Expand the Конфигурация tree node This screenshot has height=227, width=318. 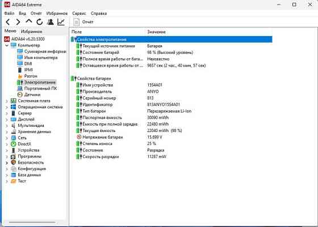[7, 169]
